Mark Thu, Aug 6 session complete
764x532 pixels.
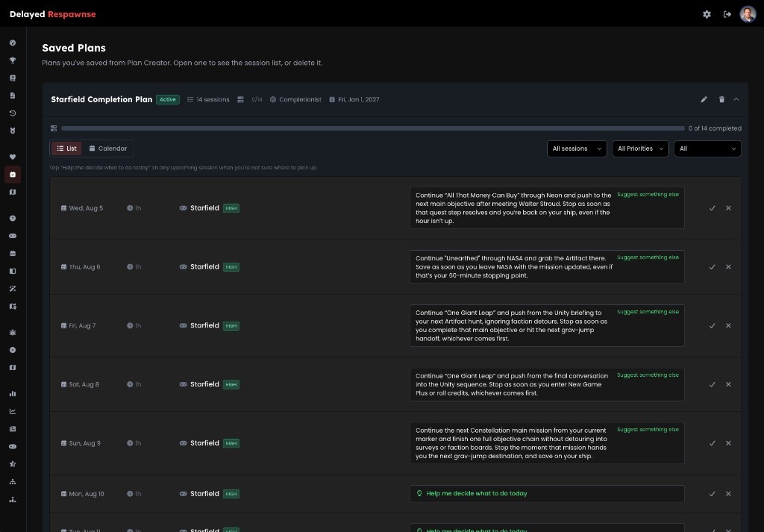(x=712, y=267)
